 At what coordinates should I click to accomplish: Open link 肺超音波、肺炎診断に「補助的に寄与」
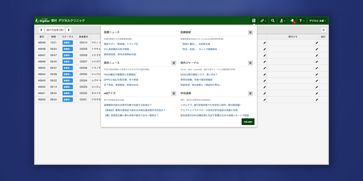pyautogui.click(x=201, y=85)
